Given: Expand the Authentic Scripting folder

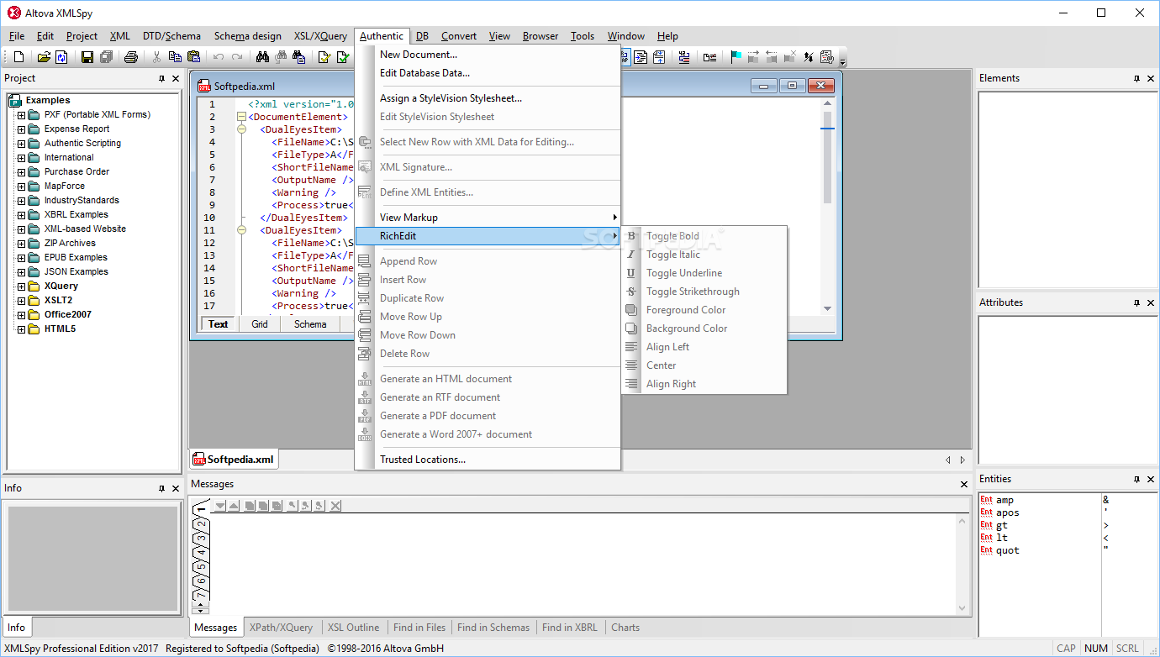Looking at the screenshot, I should point(22,143).
